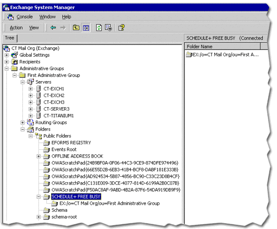This screenshot has width=277, height=229.
Task: Expand the OFFLINE ADDRESS BOOK folder
Action: (39, 156)
